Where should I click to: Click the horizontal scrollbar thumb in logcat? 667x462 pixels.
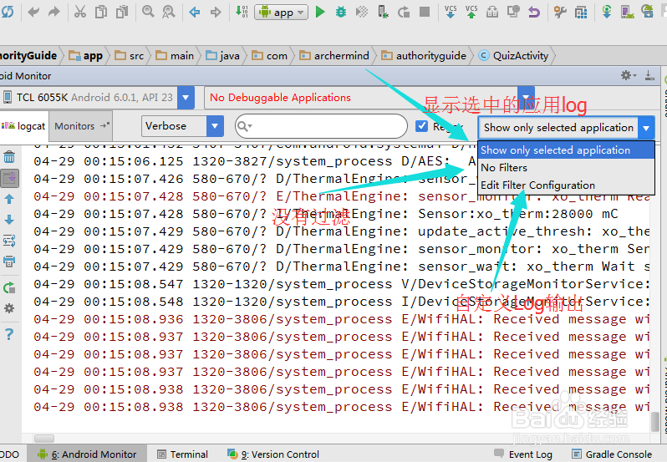coord(44,439)
